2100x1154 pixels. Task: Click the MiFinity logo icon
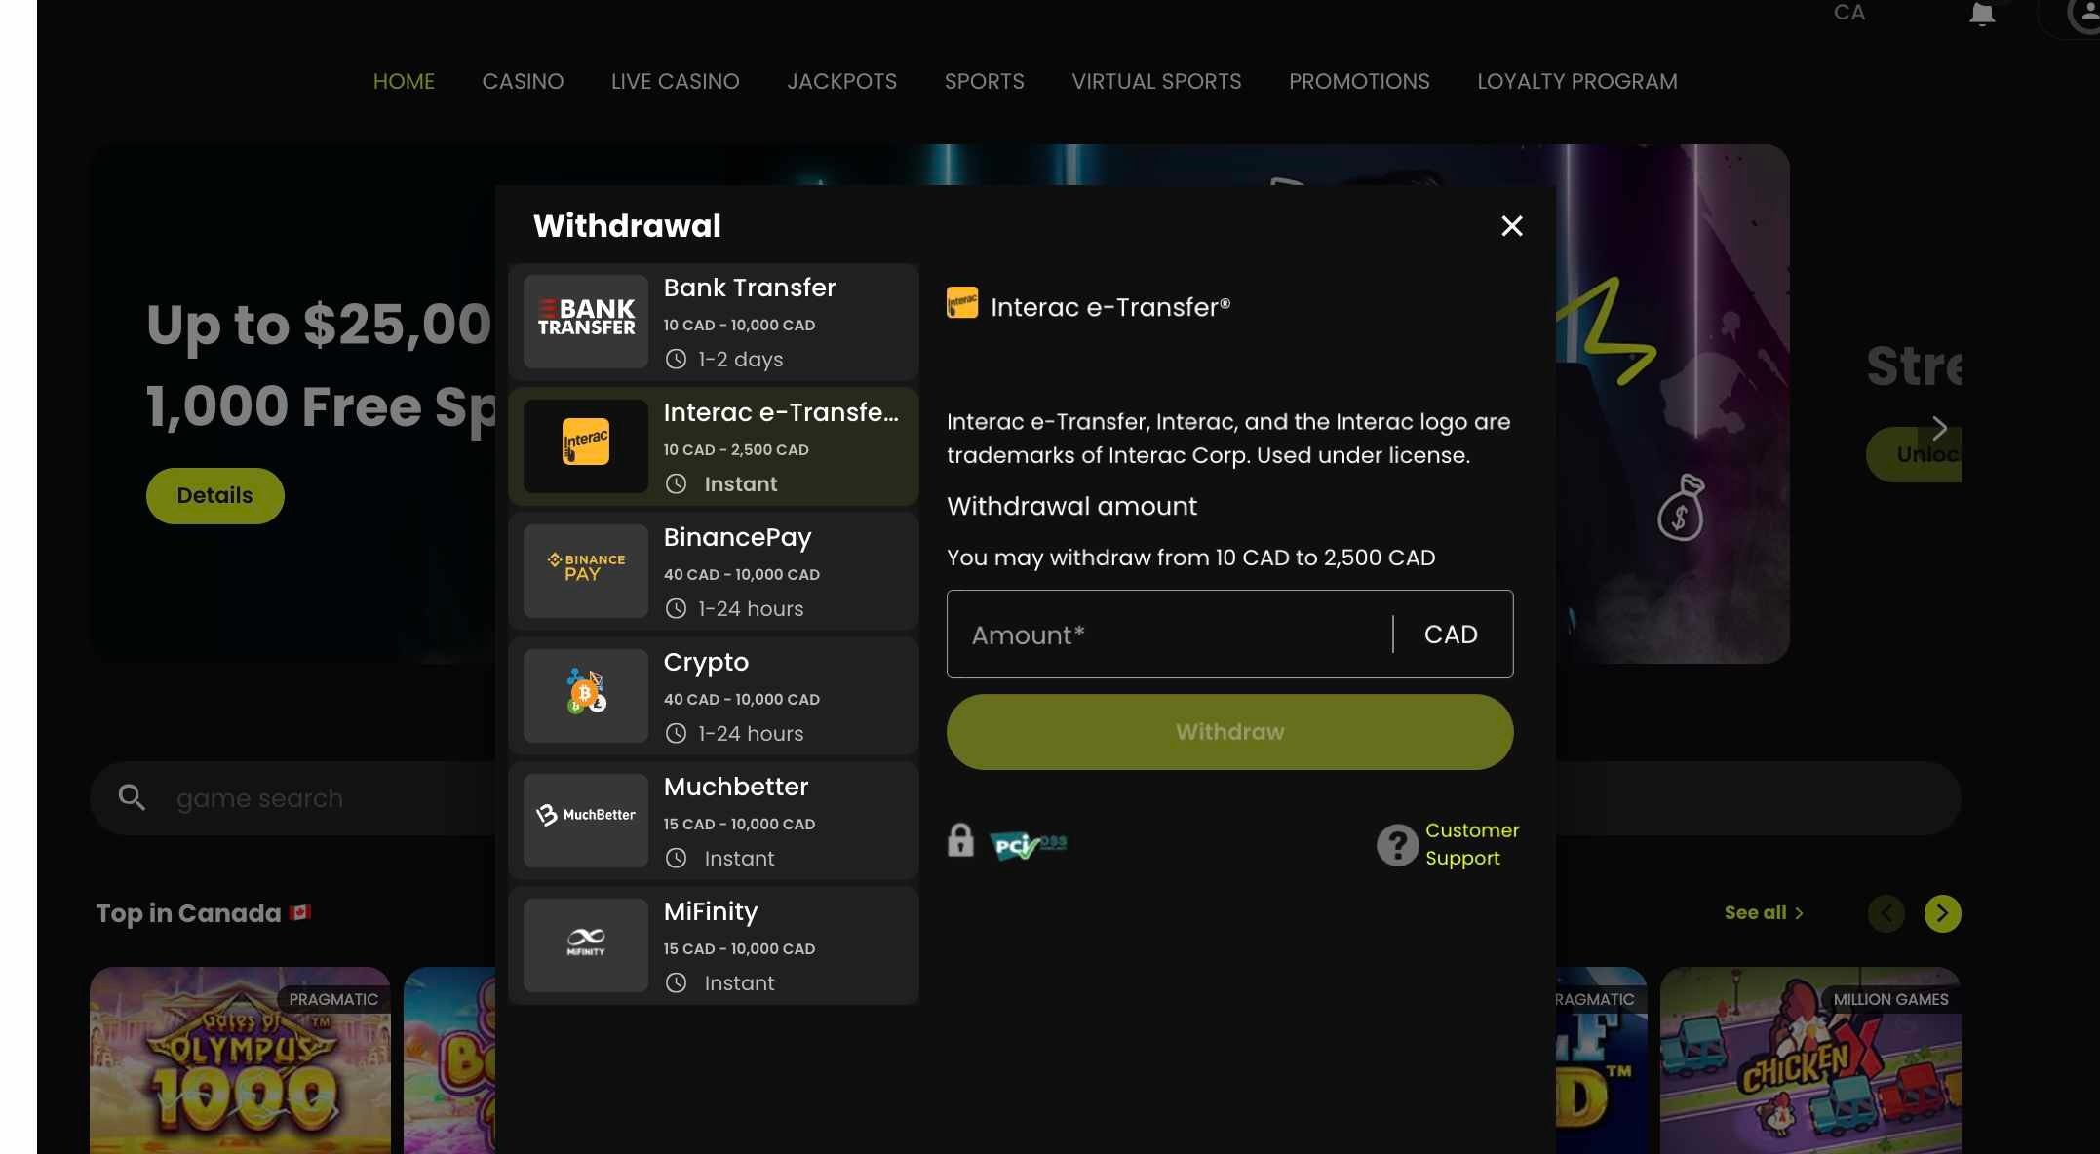click(x=585, y=943)
